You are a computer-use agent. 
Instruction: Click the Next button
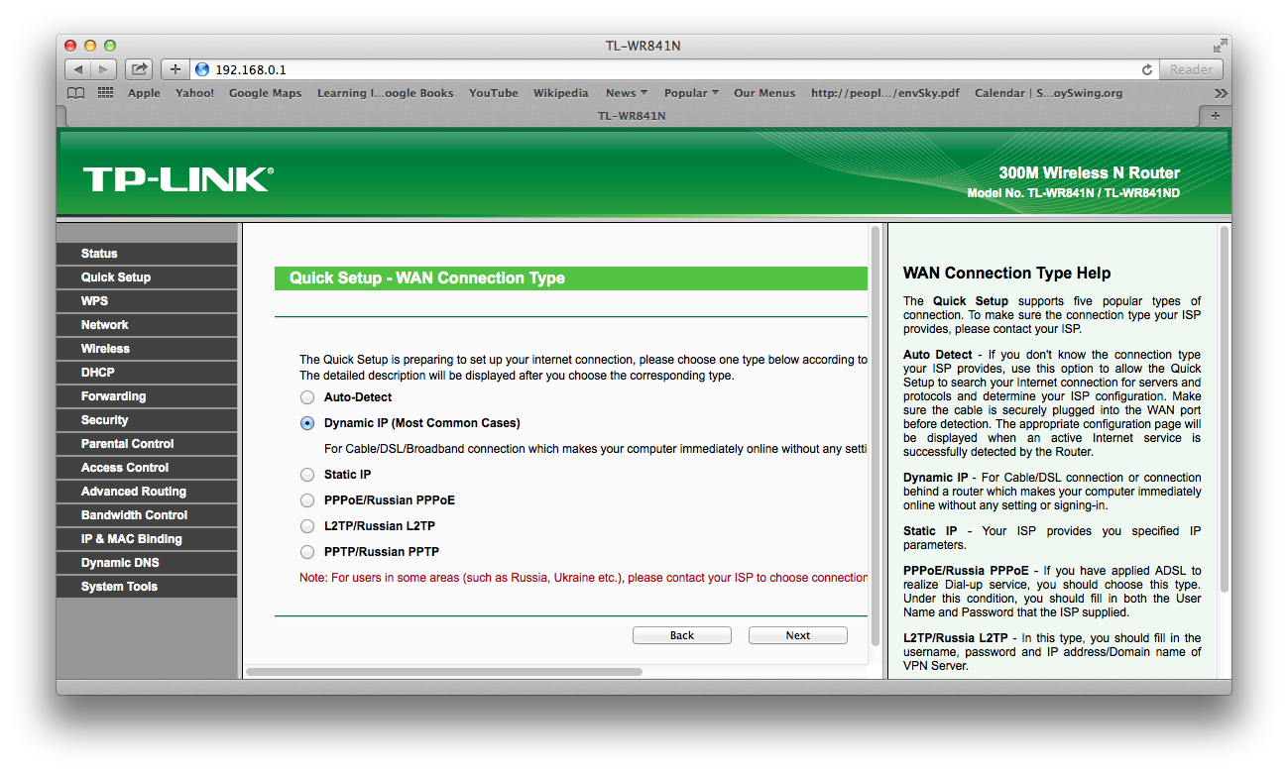798,635
